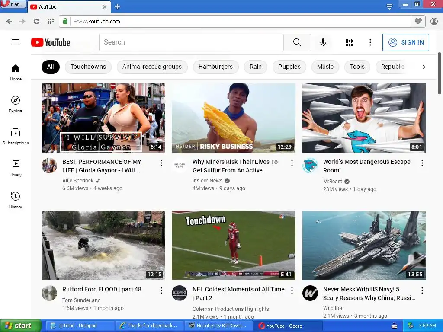The image size is (443, 332).
Task: Go forward in the Opera browser
Action: pos(22,22)
